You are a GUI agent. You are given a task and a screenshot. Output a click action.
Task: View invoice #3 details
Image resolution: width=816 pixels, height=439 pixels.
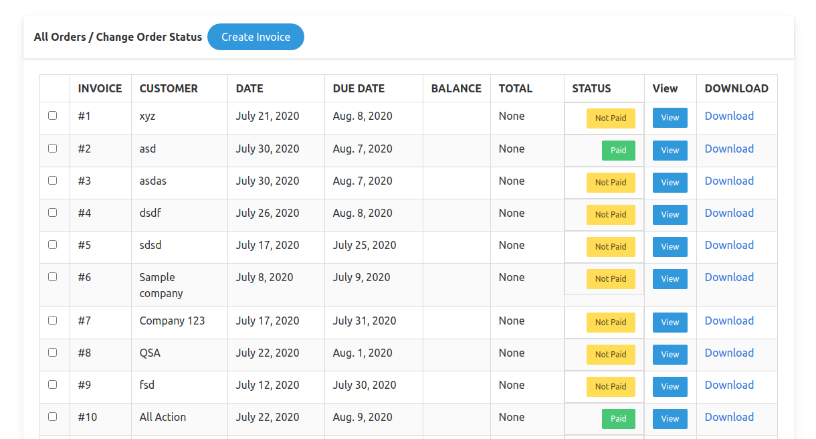pos(670,183)
